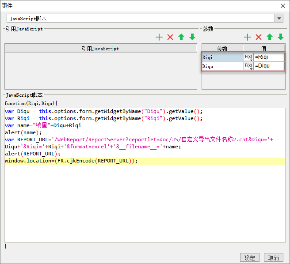The image size is (290, 264).
Task: Click inside the empty referenced JavaScript list
Action: coord(101,71)
